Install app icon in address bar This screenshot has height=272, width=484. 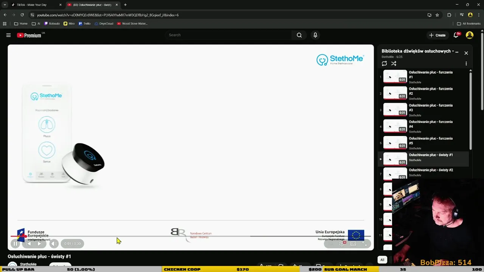point(429,15)
